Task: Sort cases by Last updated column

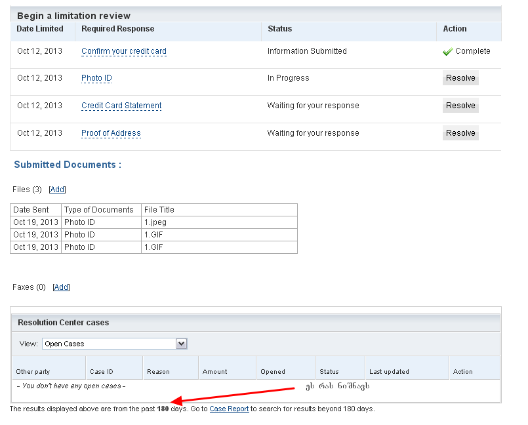Action: [x=389, y=371]
